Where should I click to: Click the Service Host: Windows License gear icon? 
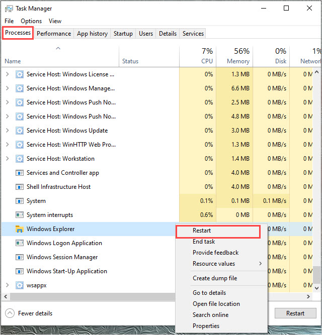point(20,74)
